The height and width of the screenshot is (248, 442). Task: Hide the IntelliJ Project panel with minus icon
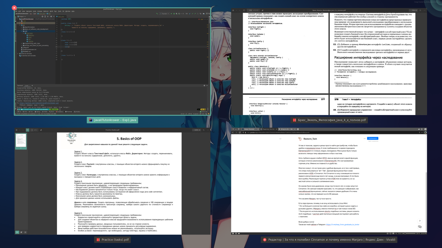click(x=54, y=17)
